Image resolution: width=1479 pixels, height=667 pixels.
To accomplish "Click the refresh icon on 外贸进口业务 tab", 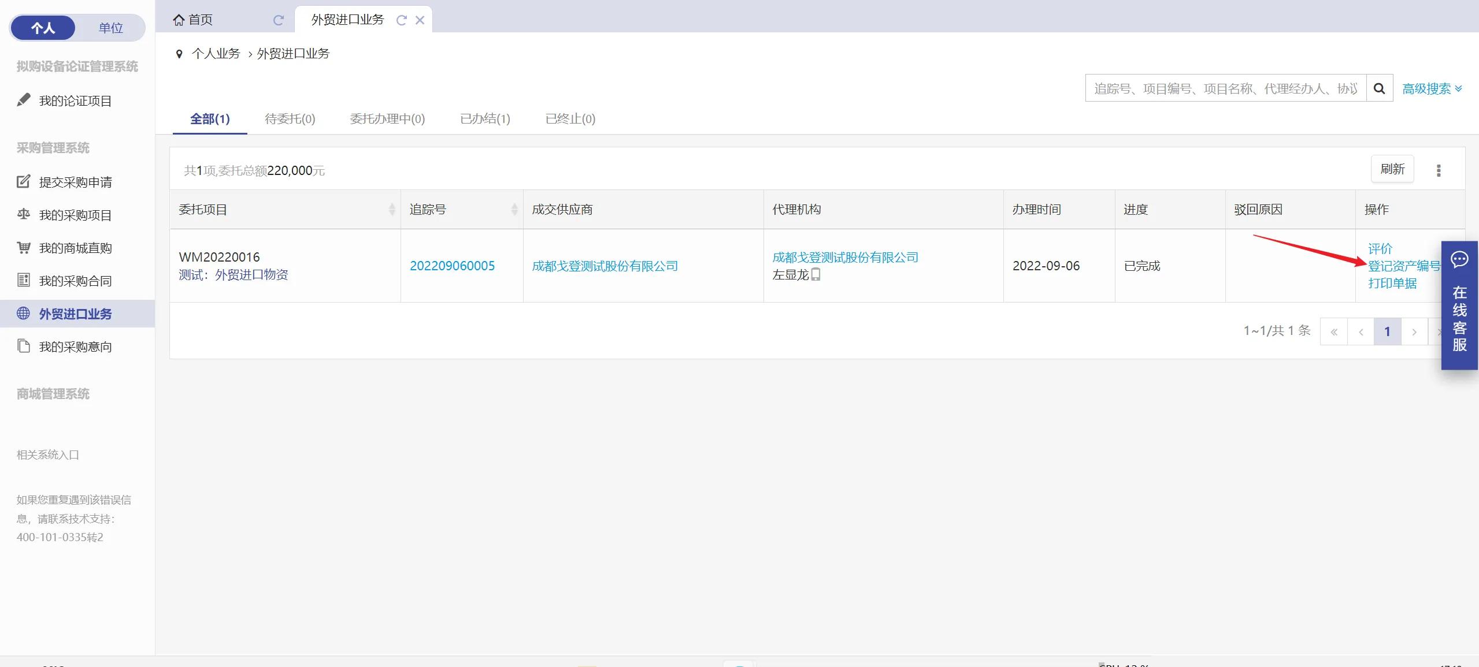I will (401, 20).
